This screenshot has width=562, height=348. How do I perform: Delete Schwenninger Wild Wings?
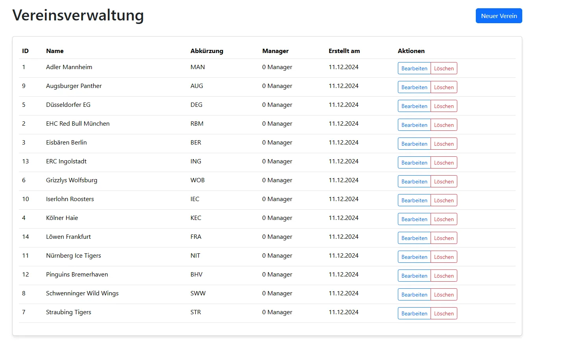tap(444, 295)
